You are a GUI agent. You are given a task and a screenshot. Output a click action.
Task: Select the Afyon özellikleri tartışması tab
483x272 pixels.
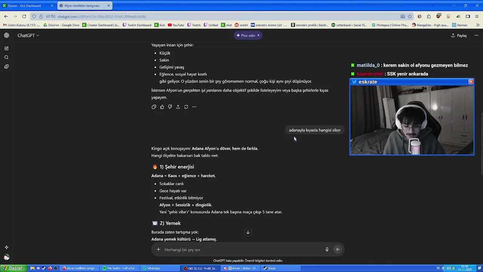[x=82, y=6]
